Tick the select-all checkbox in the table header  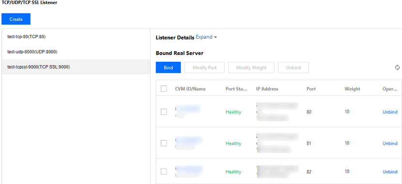point(164,89)
